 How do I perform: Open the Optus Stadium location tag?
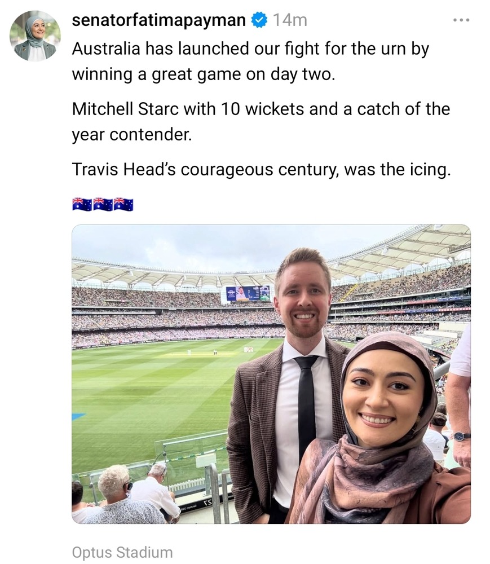(x=122, y=552)
